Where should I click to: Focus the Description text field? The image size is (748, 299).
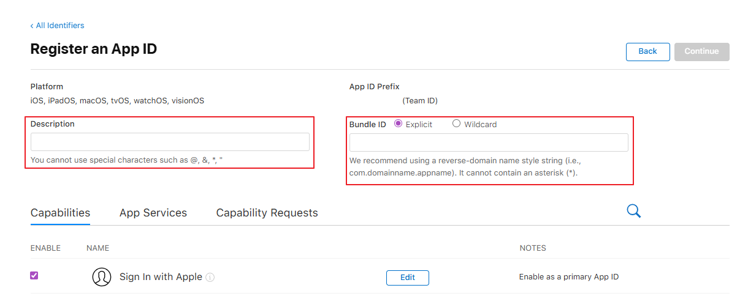pyautogui.click(x=170, y=142)
